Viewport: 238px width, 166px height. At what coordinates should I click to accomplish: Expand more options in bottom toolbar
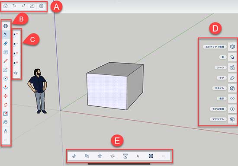(164, 156)
